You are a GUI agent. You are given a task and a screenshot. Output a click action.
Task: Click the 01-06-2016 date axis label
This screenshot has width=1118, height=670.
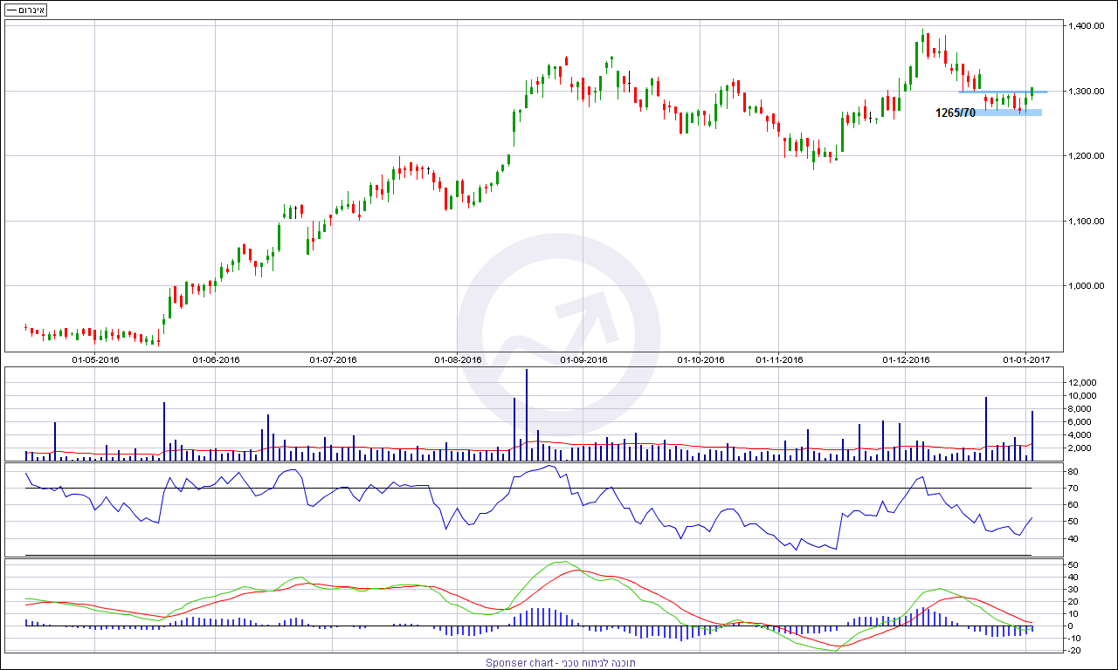click(x=215, y=359)
